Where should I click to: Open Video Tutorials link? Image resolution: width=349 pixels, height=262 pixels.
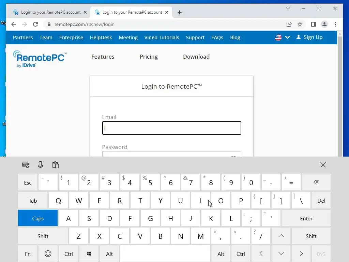[162, 38]
